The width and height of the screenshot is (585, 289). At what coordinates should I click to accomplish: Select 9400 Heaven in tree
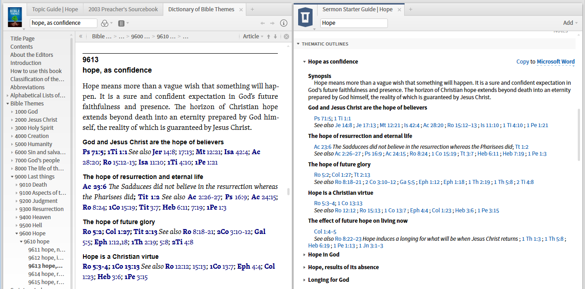pyautogui.click(x=35, y=217)
